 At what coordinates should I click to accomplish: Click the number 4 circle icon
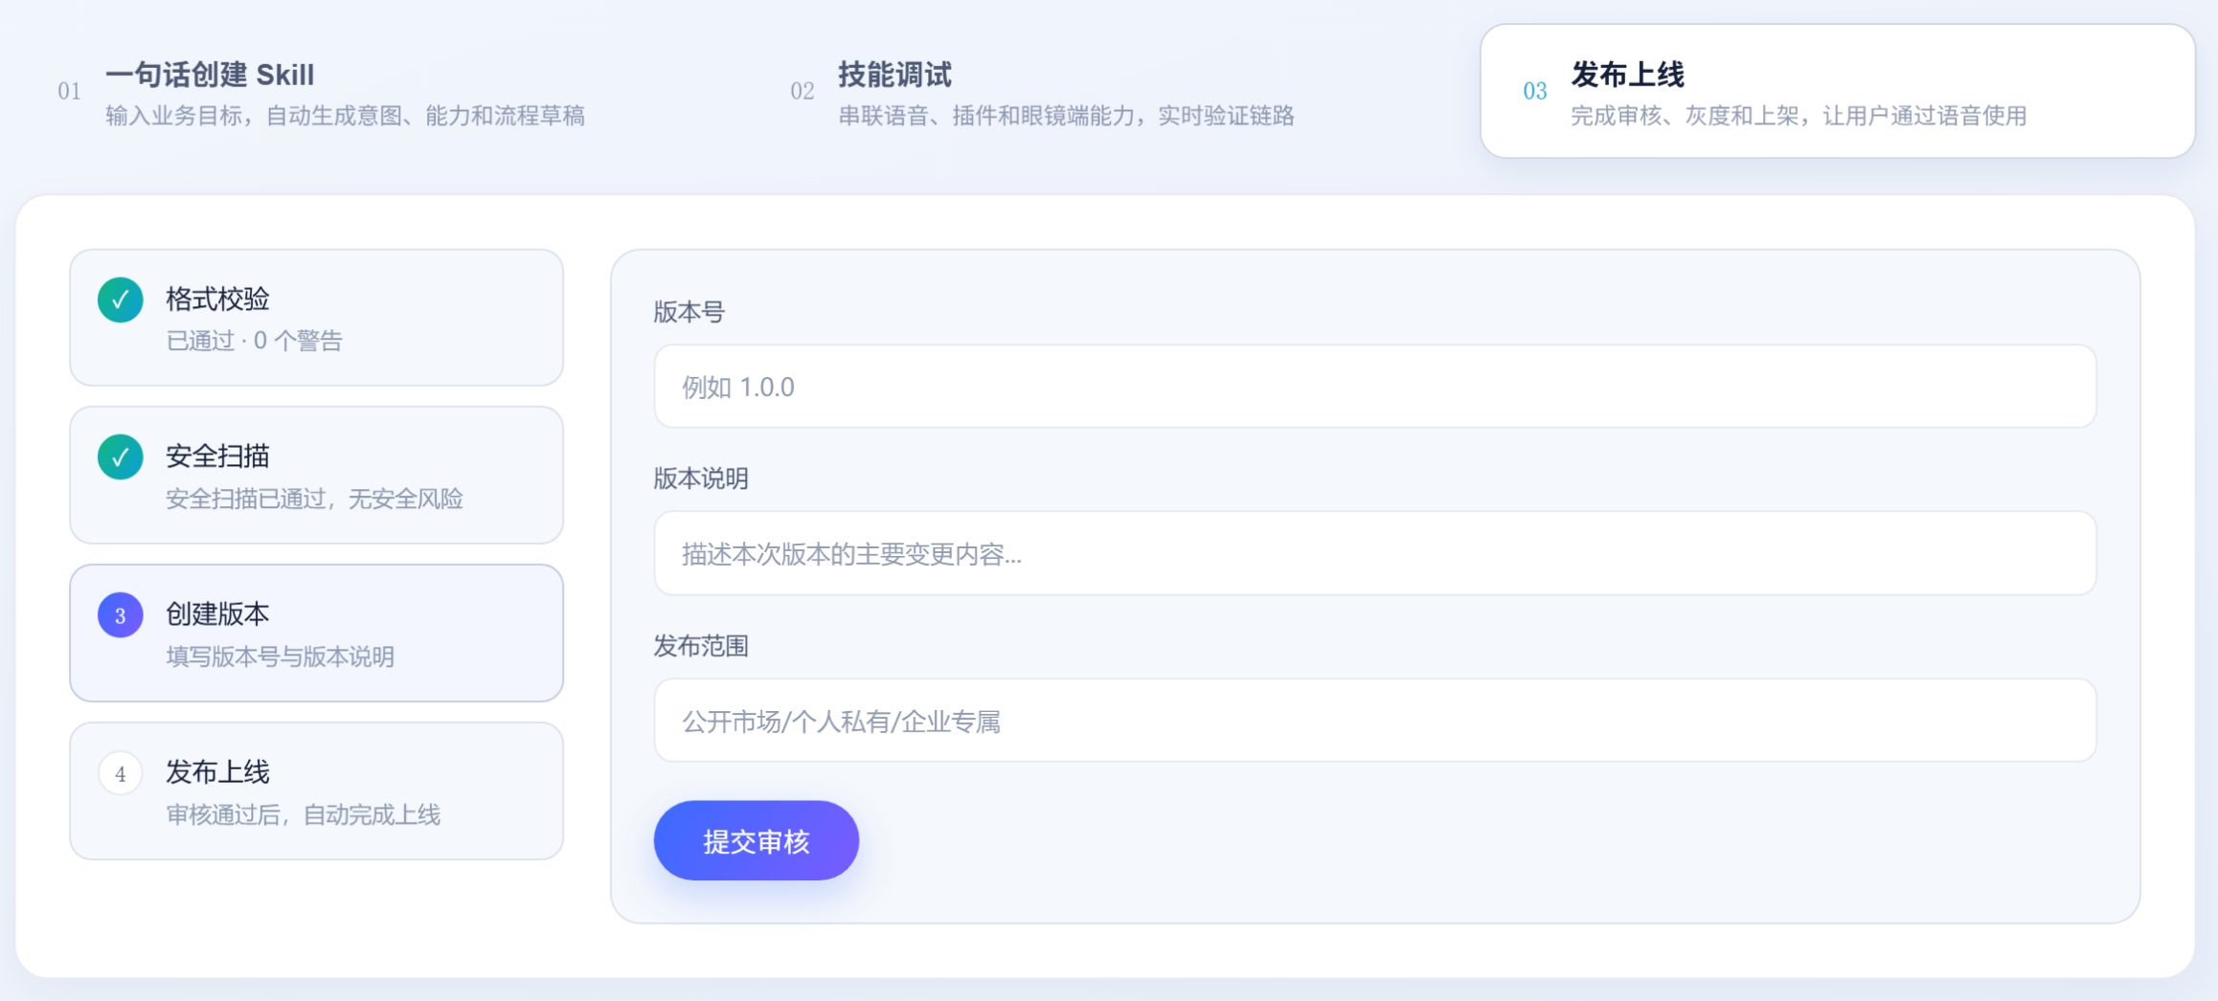coord(120,773)
